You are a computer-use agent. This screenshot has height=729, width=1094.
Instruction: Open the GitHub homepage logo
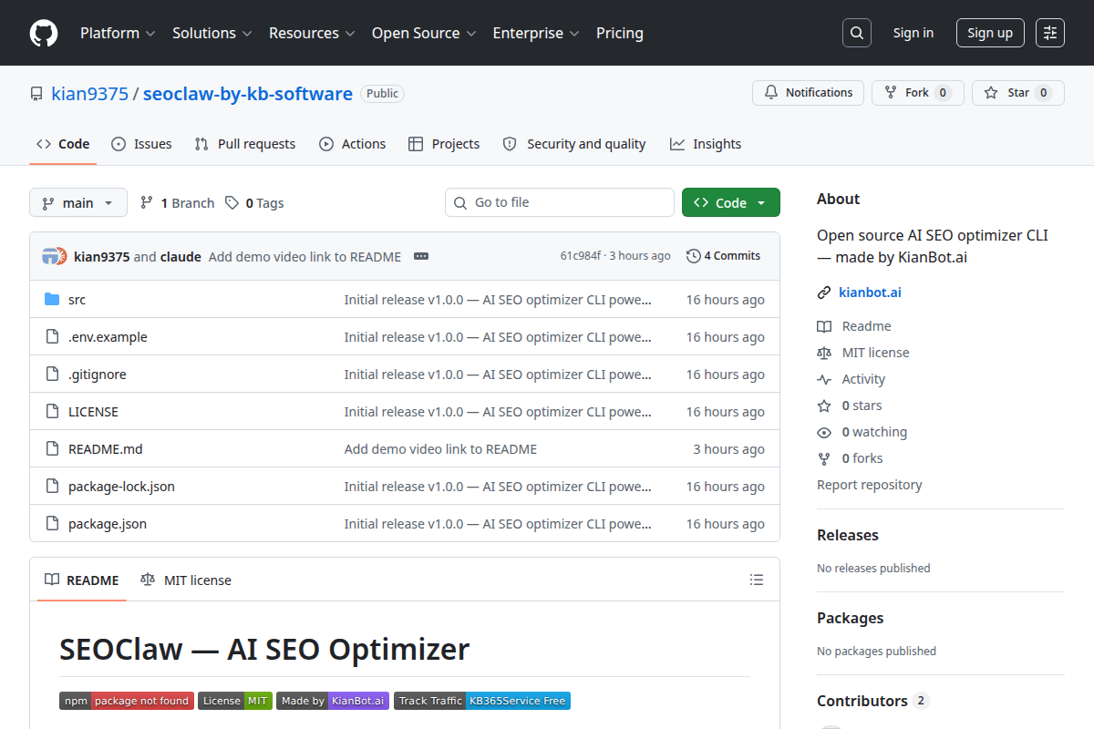[x=44, y=33]
